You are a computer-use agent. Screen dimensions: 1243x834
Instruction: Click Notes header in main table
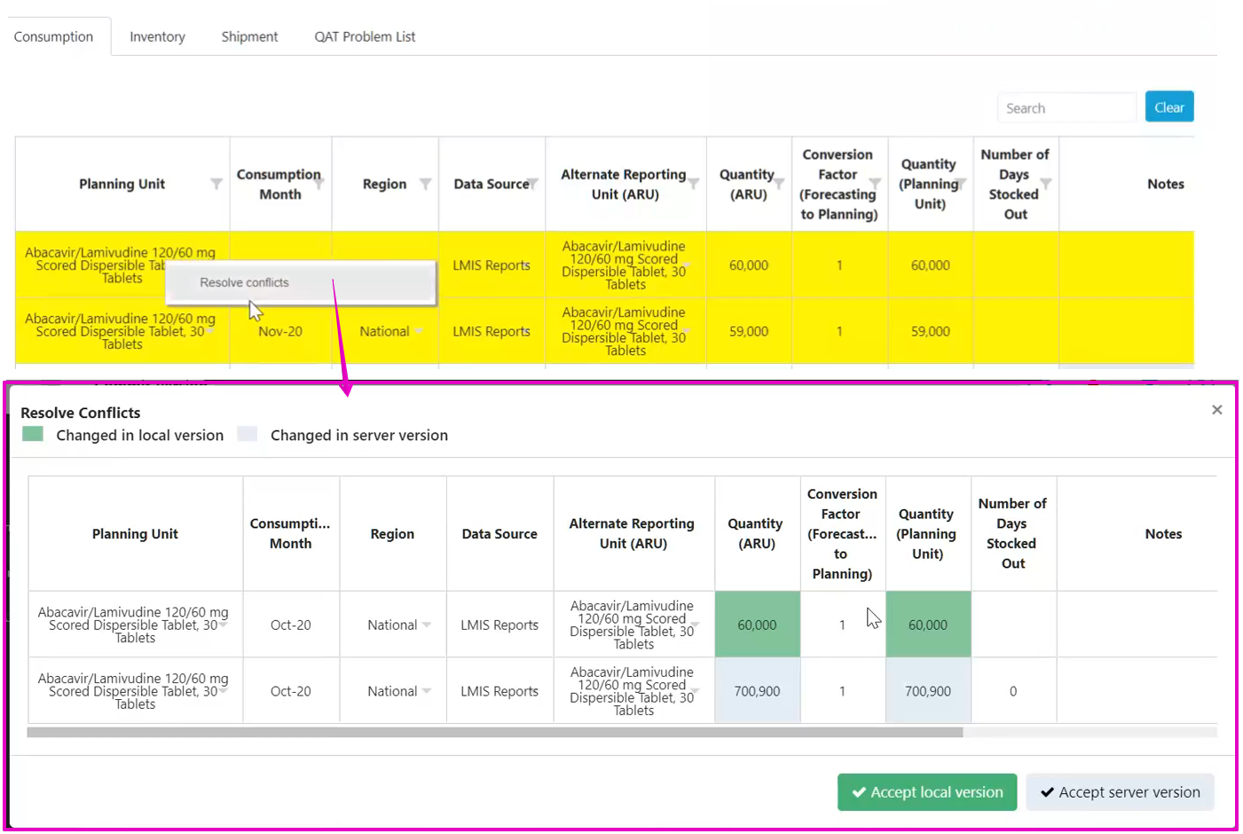click(x=1166, y=184)
